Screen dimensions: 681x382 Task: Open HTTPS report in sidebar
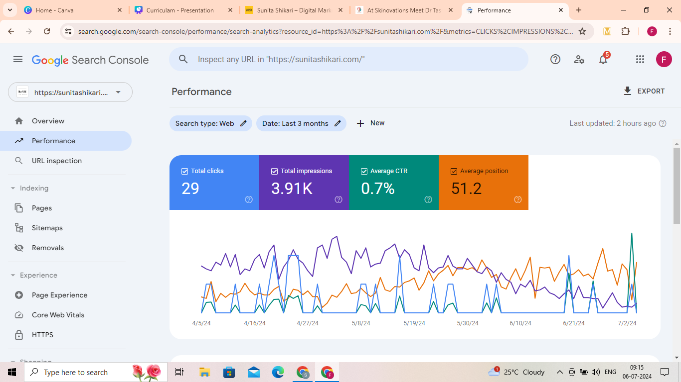click(x=66, y=335)
